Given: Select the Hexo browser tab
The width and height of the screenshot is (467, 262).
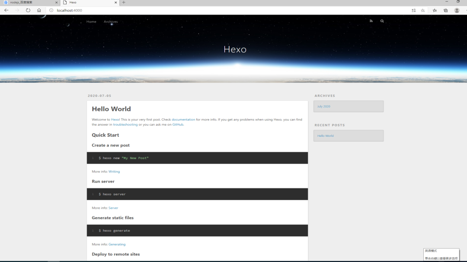Looking at the screenshot, I should pos(90,3).
